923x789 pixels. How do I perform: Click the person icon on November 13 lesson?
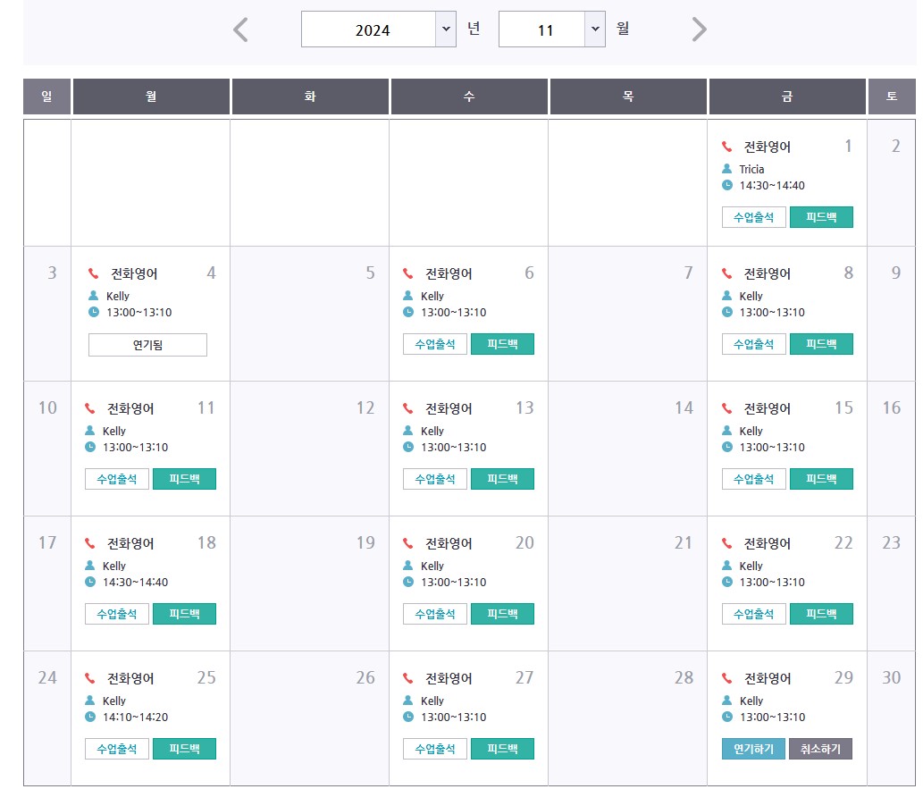pos(408,431)
